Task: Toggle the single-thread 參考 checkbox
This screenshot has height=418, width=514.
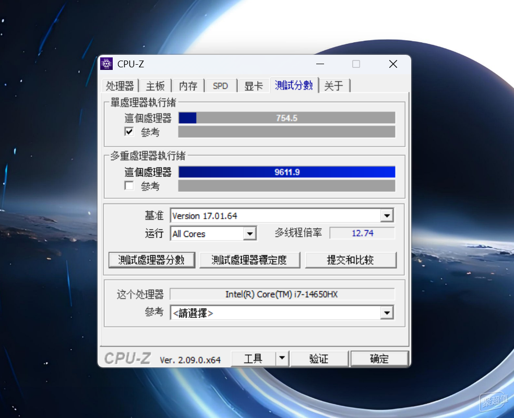Action: [129, 132]
